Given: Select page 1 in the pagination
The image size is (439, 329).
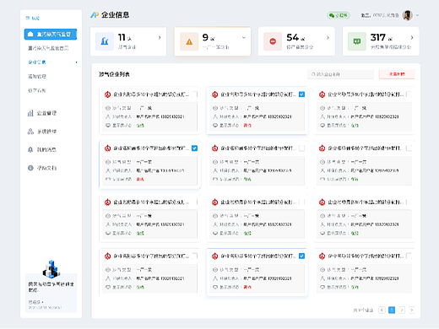Looking at the screenshot, I should 392,310.
